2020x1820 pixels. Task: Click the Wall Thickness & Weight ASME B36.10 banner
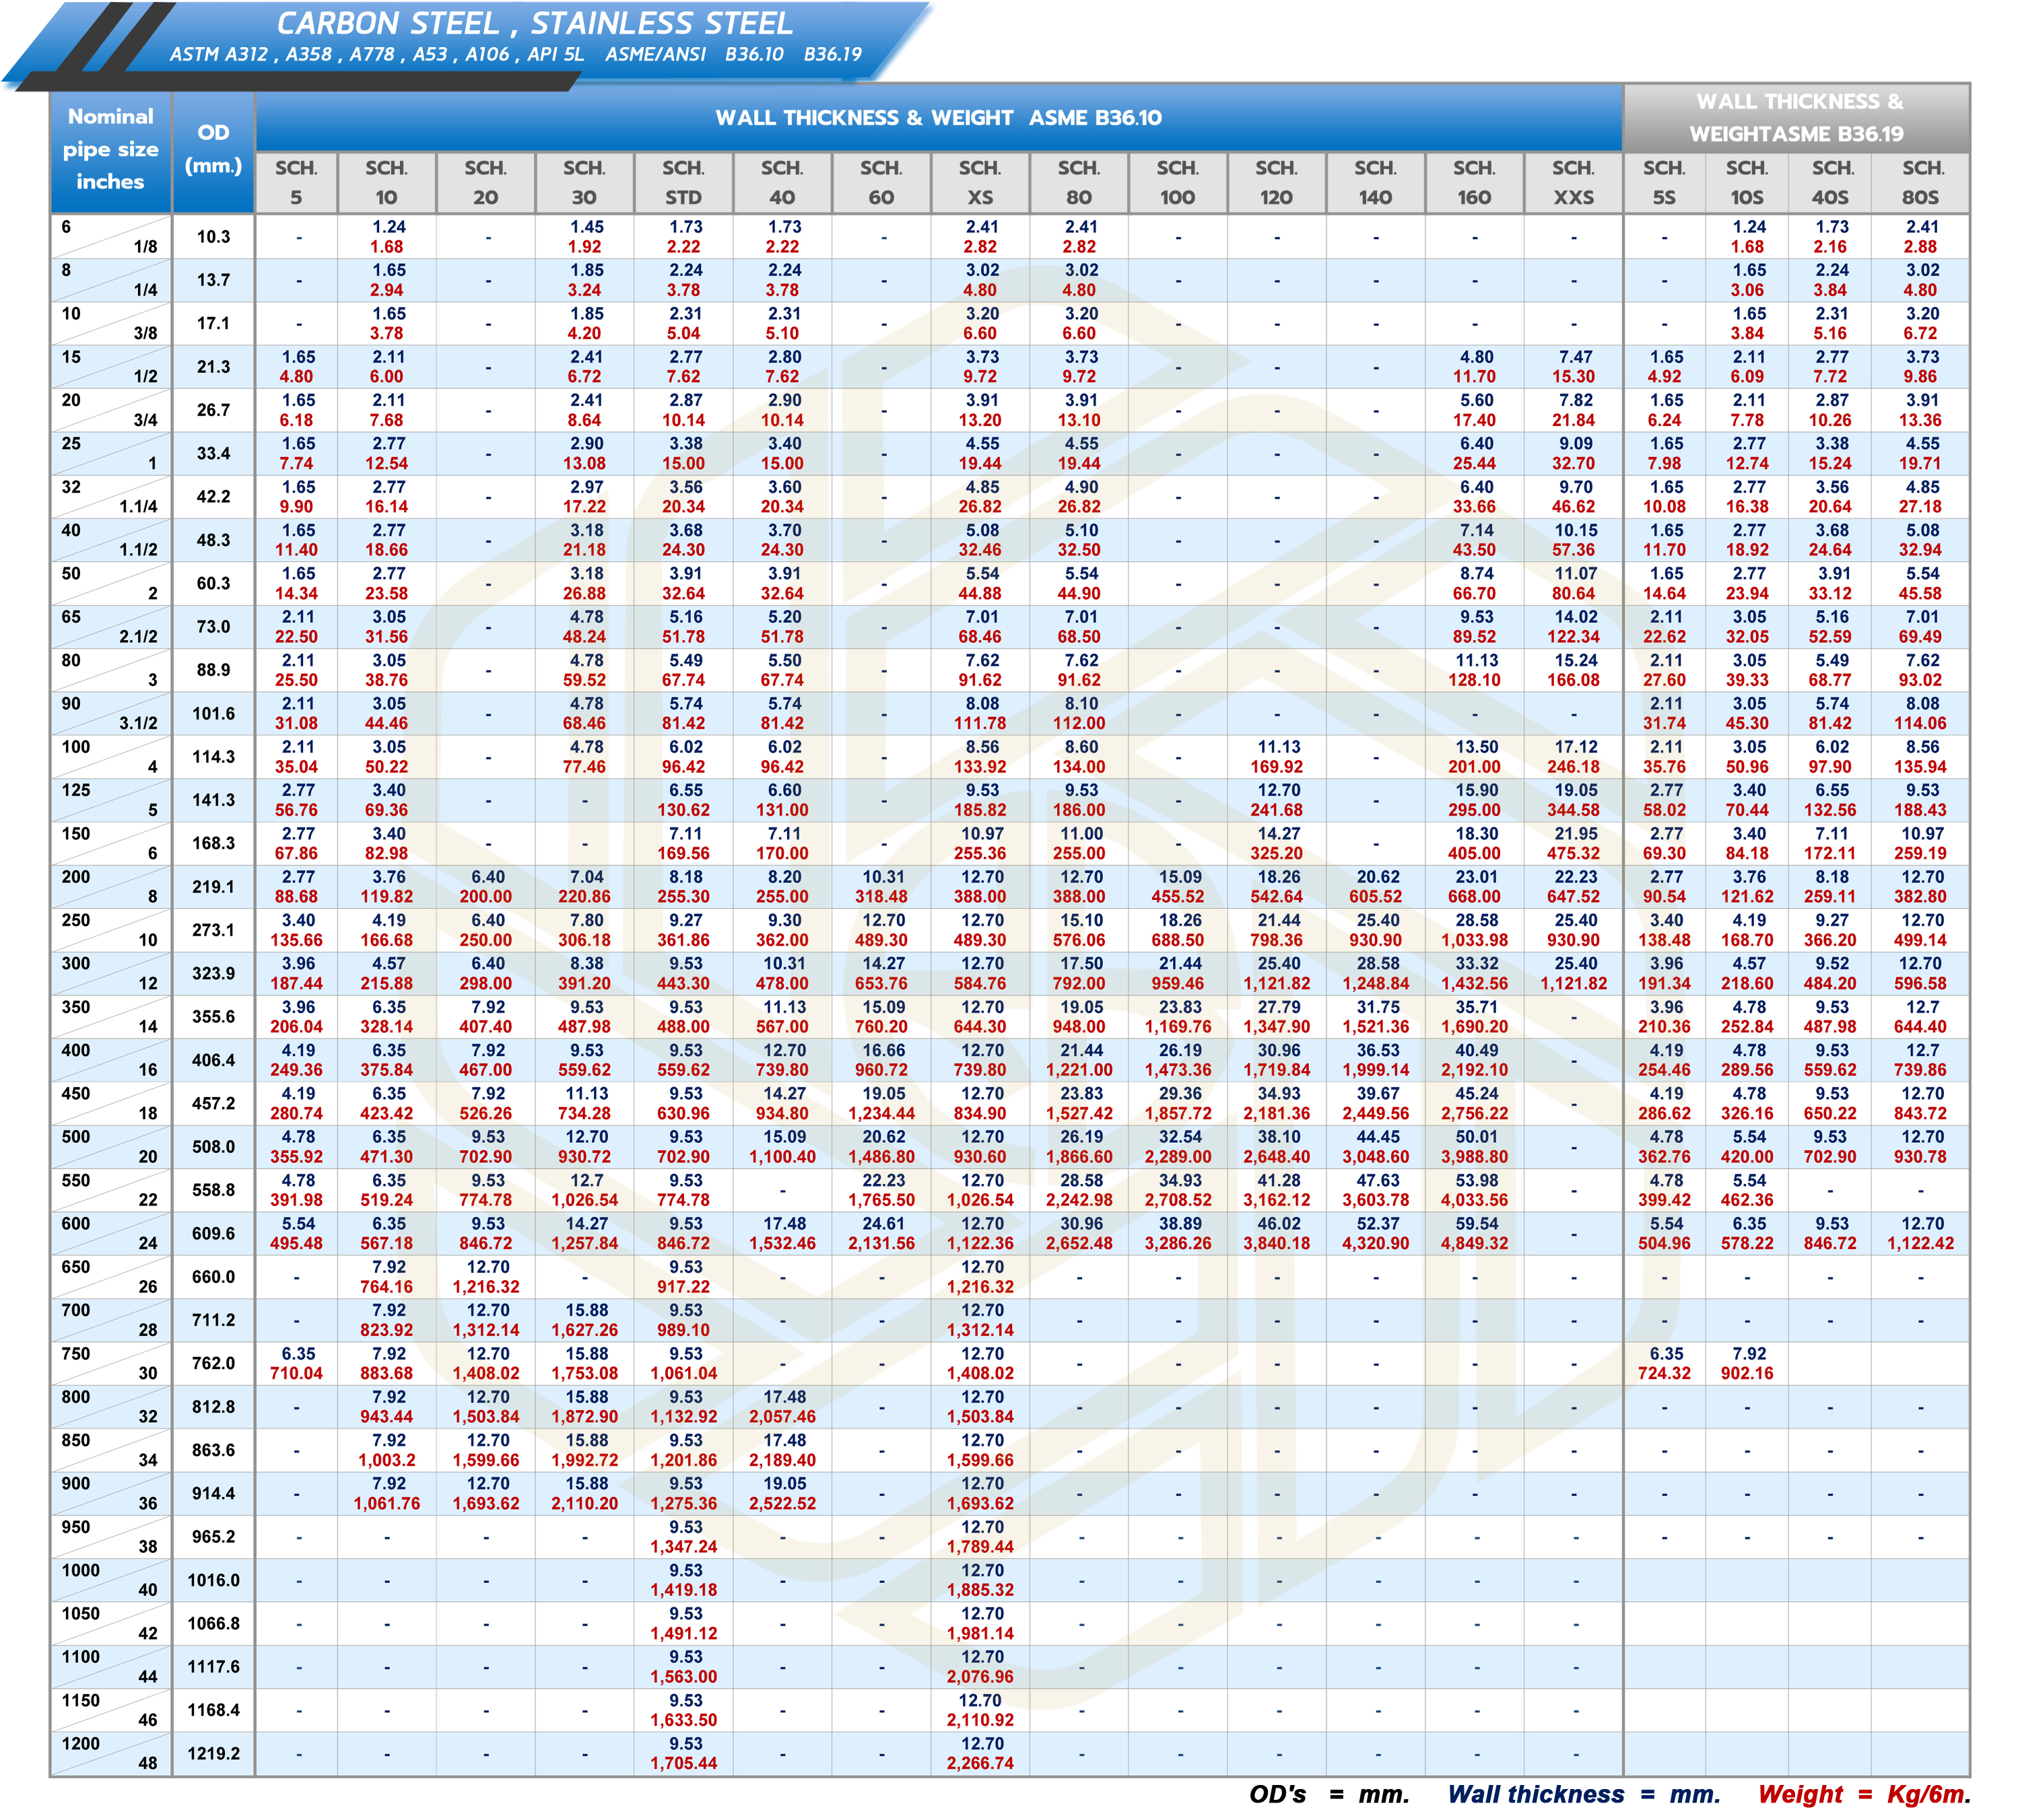pyautogui.click(x=937, y=118)
